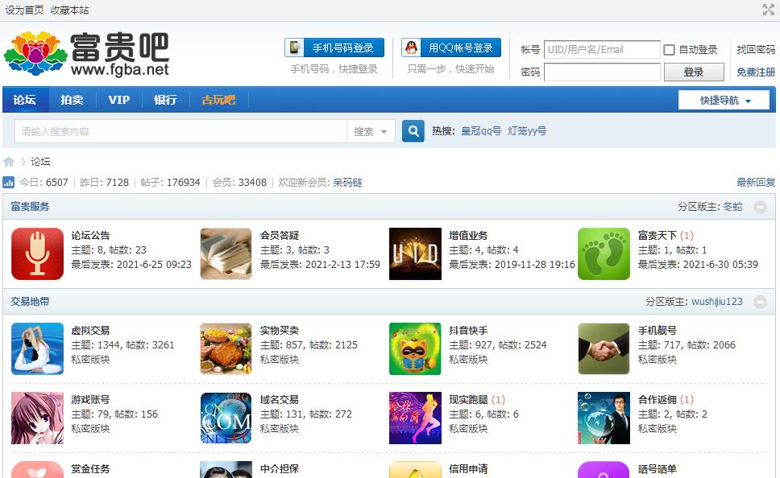Collapse the 交易地带 section

pyautogui.click(x=760, y=302)
